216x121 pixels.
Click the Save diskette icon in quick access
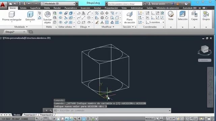coord(20,4)
